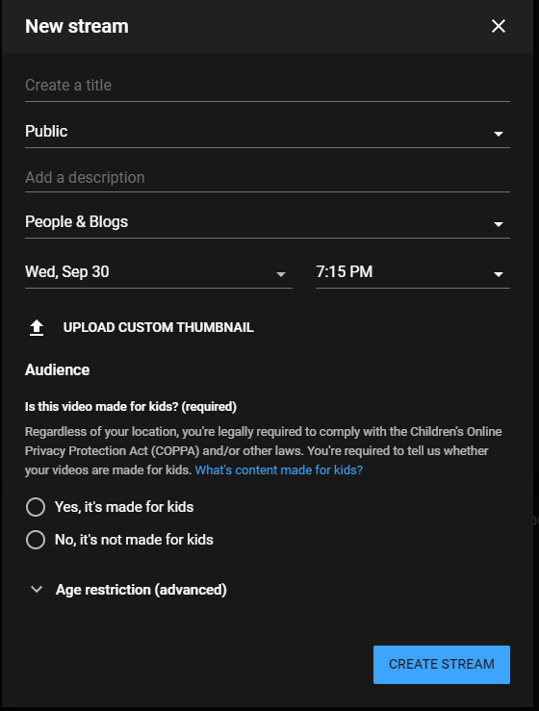Click Upload Custom Thumbnail

tap(159, 327)
